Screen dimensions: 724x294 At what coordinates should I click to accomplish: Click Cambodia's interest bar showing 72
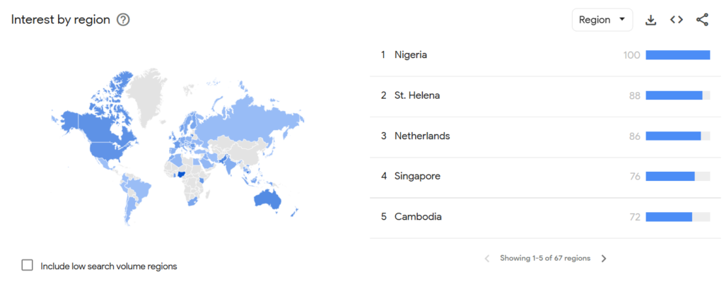[x=669, y=216]
